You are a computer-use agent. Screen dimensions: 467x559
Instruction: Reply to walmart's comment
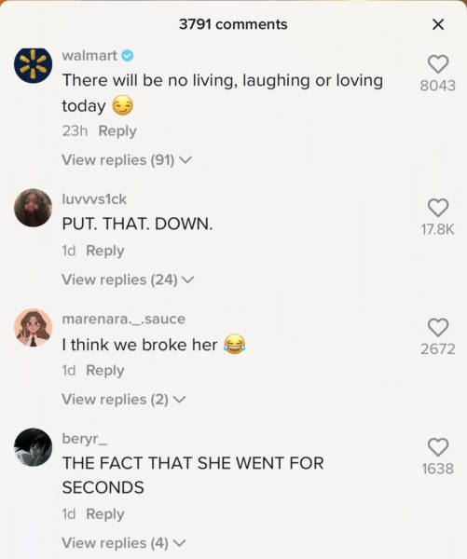117,131
